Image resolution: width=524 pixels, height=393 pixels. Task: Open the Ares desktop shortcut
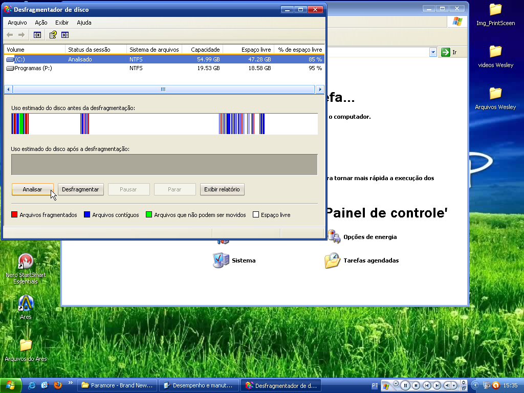coord(26,303)
